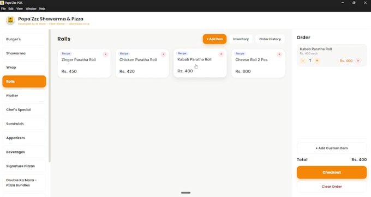371x197 pixels.
Task: Open the Help menu
Action: click(x=42, y=9)
